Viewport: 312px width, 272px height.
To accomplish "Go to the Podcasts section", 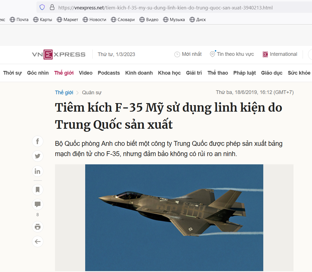I will 109,73.
